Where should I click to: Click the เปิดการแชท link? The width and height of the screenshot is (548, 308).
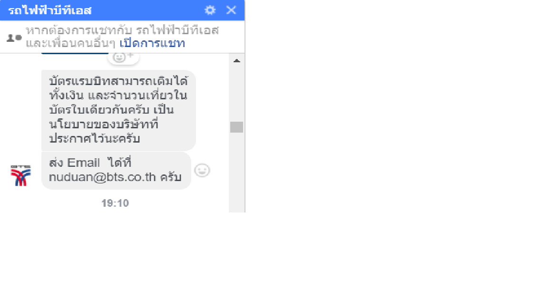coord(152,43)
